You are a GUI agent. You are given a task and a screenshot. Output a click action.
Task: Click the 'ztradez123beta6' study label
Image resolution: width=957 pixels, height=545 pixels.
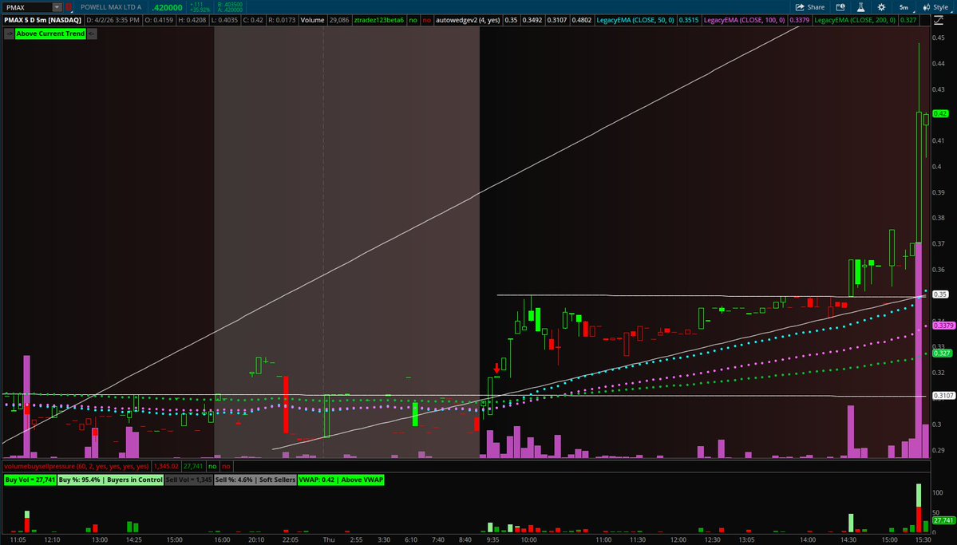point(378,20)
